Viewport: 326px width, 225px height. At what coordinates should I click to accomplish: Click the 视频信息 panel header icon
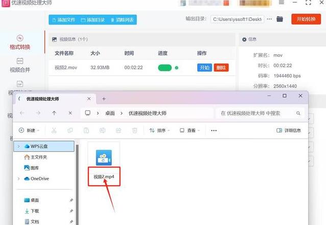(55, 39)
